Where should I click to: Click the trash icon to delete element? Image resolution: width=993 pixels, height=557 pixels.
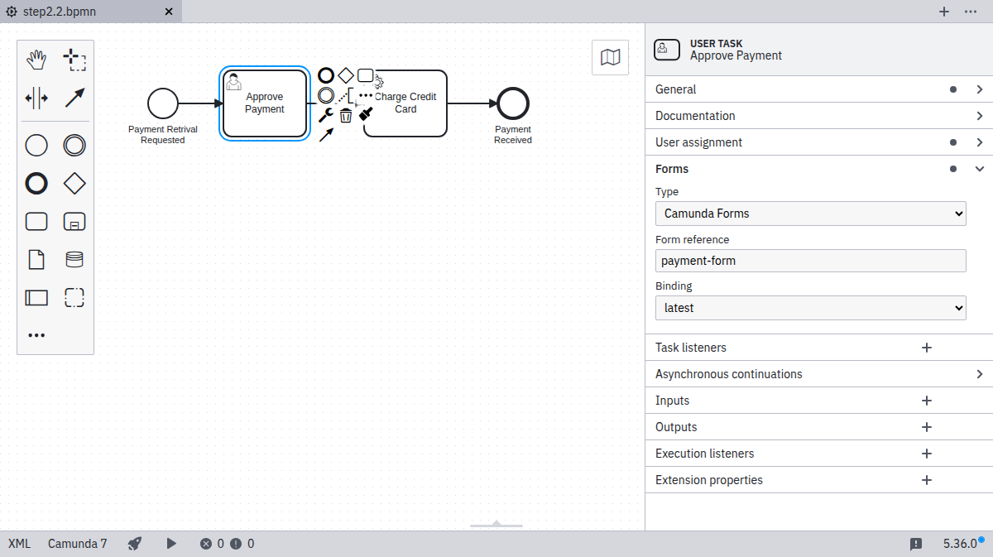point(346,116)
